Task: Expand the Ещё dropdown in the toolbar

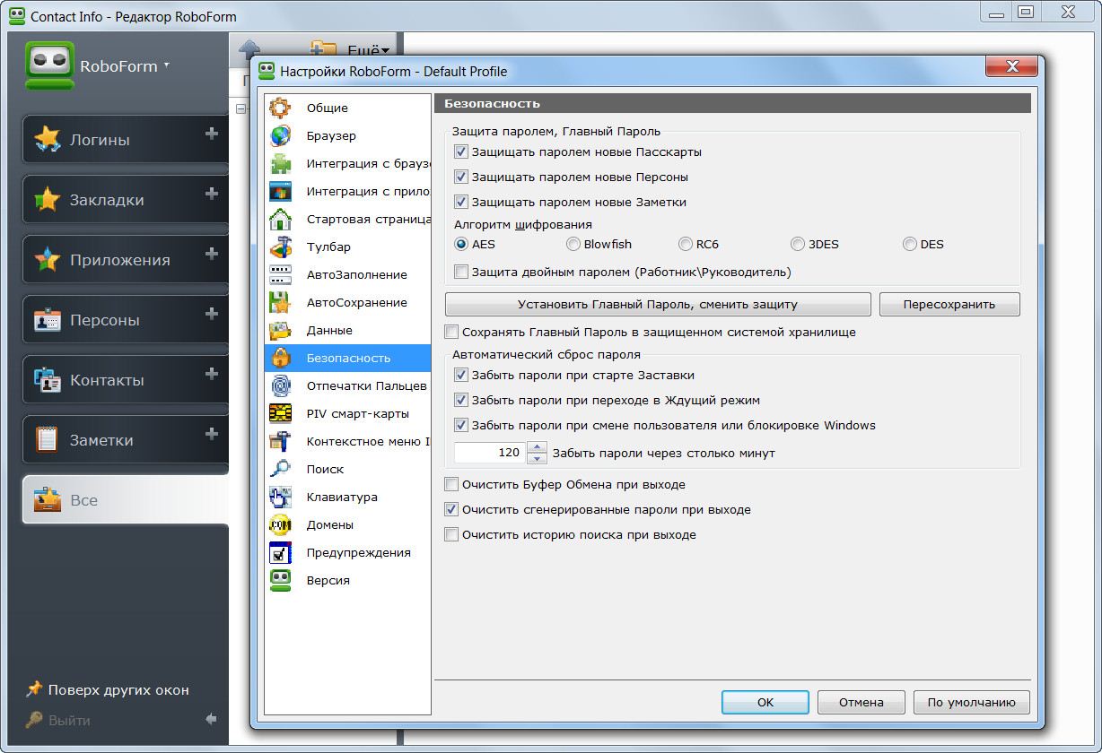Action: [369, 51]
